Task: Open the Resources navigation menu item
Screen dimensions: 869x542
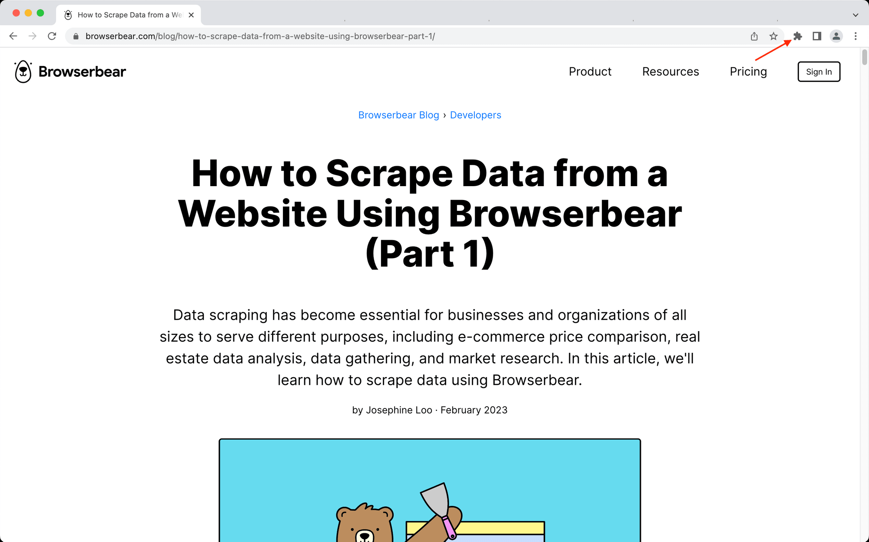Action: (x=670, y=71)
